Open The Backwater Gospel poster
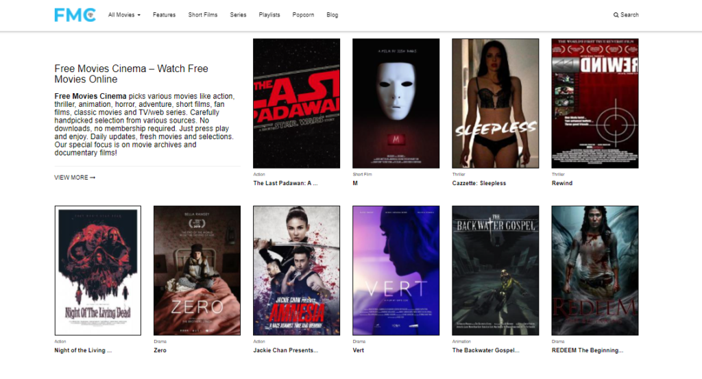Image resolution: width=702 pixels, height=379 pixels. [x=495, y=270]
